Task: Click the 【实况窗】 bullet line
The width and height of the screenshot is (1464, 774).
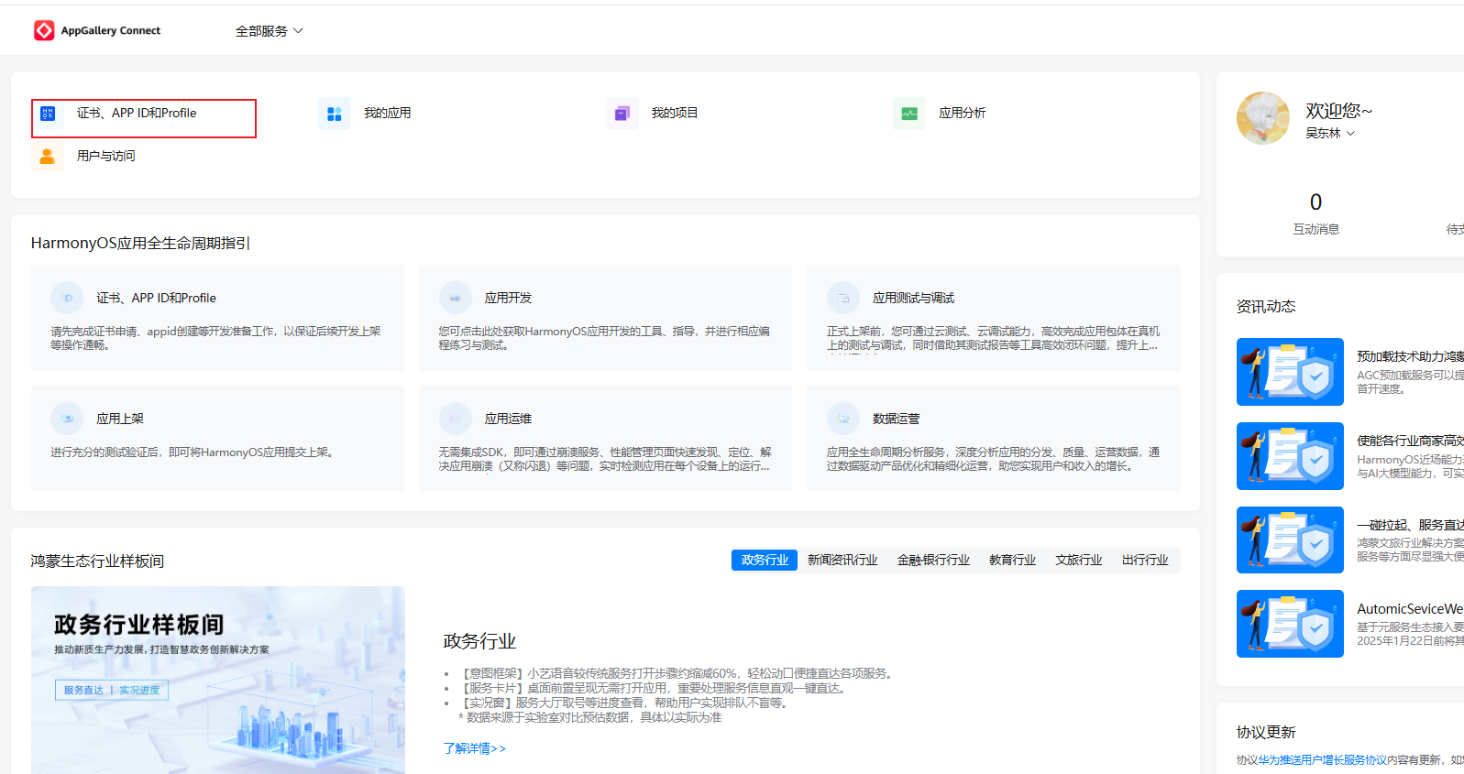Action: coord(622,703)
